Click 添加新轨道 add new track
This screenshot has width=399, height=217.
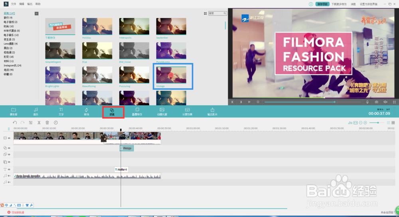coord(16,213)
